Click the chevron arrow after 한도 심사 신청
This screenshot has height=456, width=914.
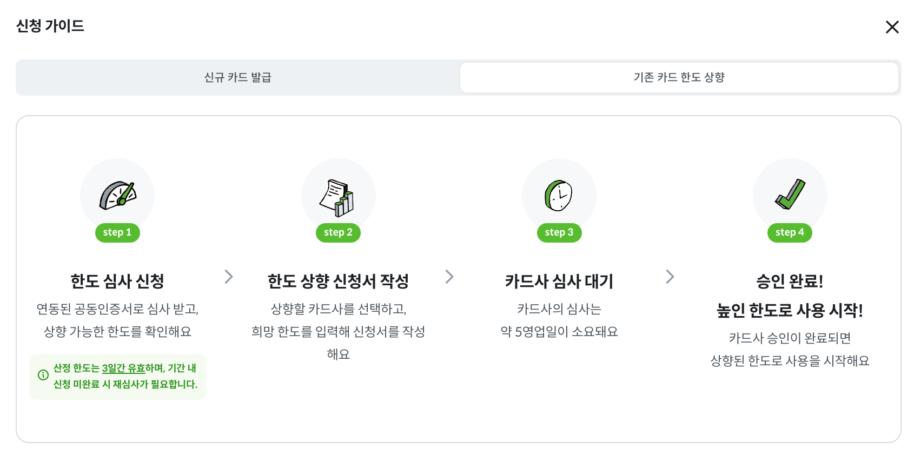click(229, 277)
